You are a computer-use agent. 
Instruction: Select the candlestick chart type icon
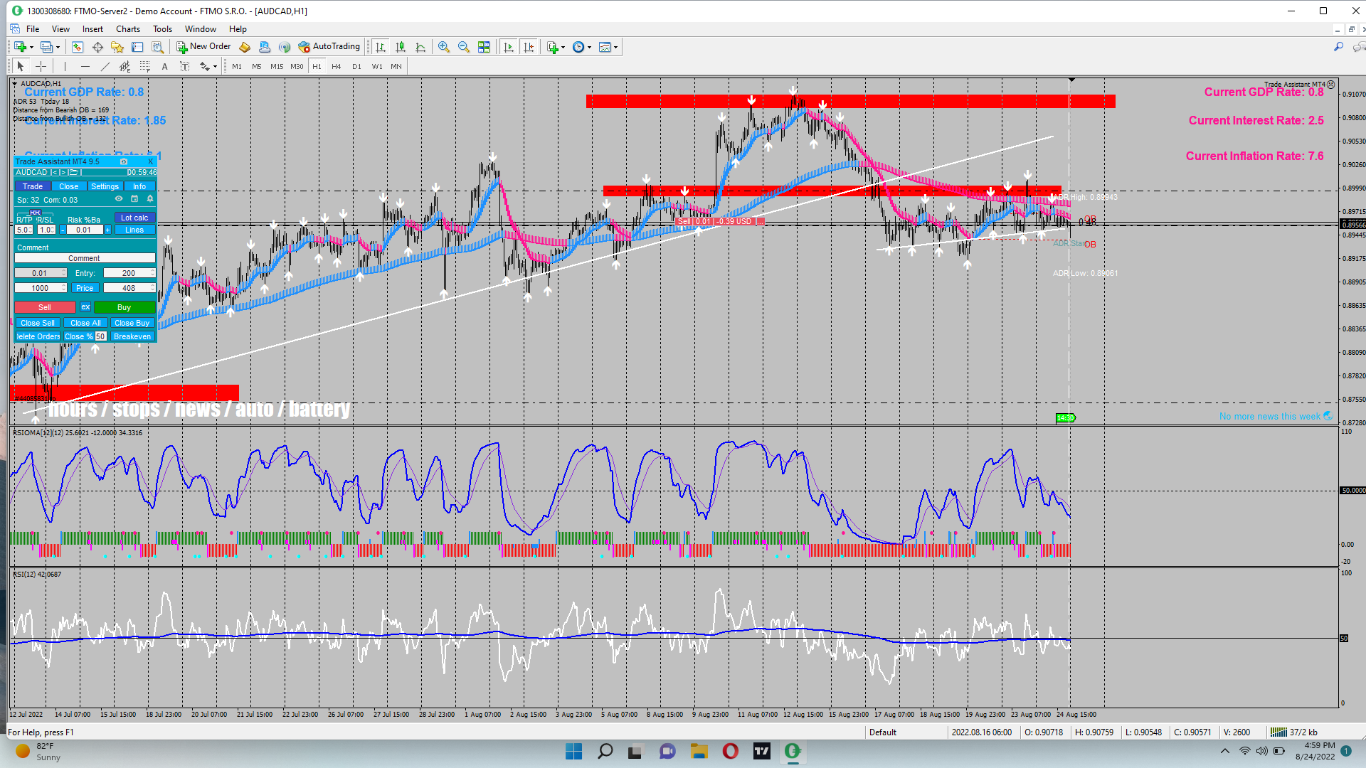click(401, 47)
